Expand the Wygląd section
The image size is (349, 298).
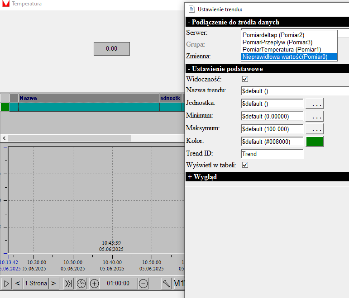point(267,176)
